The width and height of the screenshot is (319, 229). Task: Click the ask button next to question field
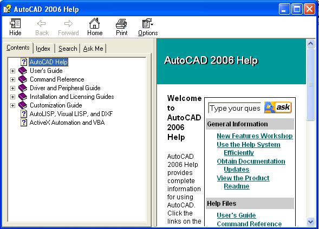(278, 107)
